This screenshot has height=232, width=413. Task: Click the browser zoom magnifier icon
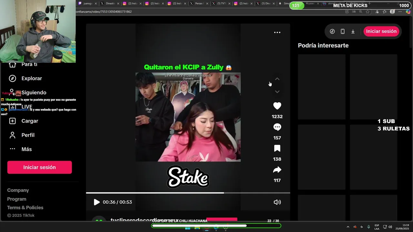pyautogui.click(x=360, y=12)
